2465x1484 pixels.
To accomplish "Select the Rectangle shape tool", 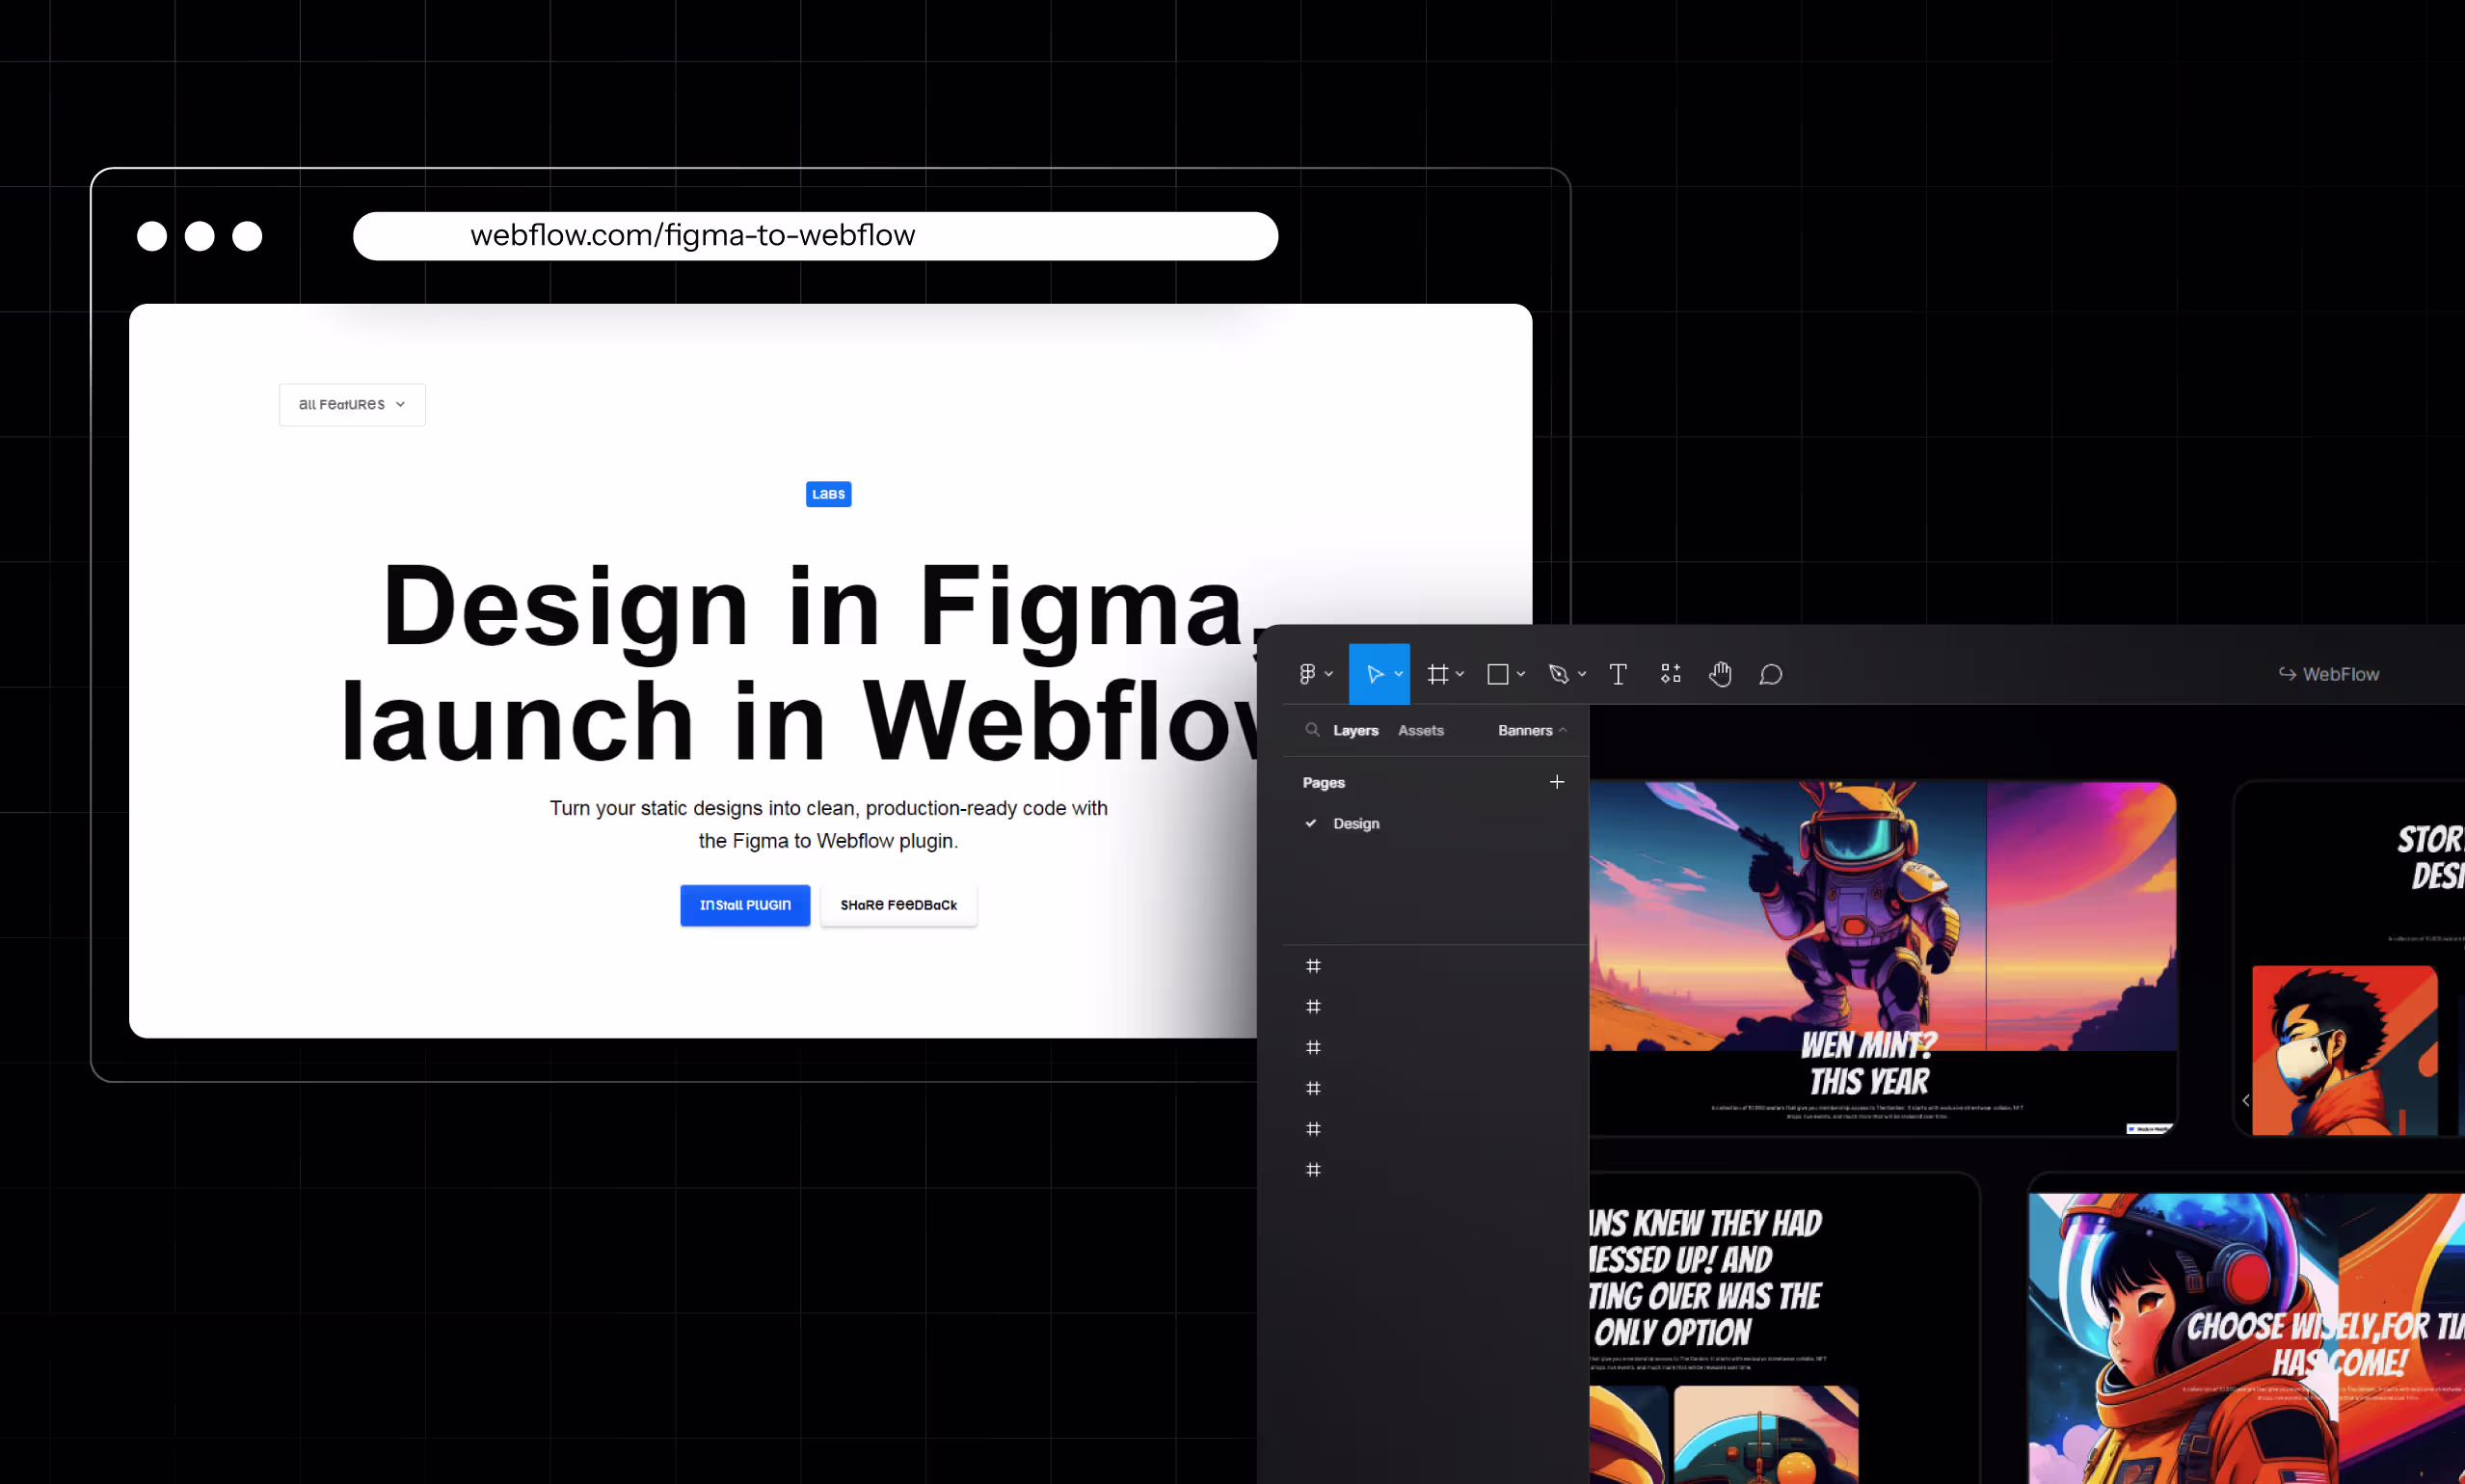I will (x=1497, y=674).
